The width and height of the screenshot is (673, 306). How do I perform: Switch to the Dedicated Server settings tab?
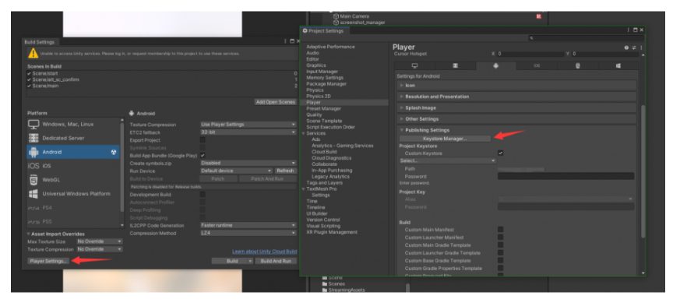click(x=456, y=65)
